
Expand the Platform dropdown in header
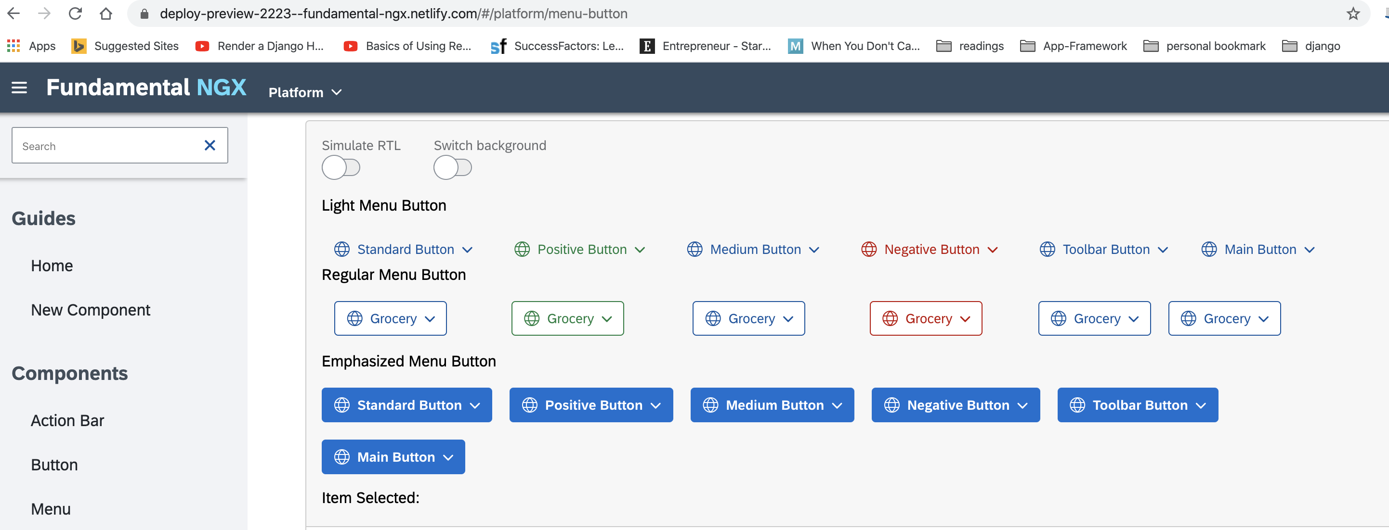pyautogui.click(x=305, y=92)
